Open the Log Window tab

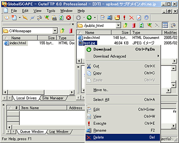point(59,132)
